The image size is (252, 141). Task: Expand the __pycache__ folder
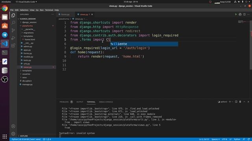(30, 29)
